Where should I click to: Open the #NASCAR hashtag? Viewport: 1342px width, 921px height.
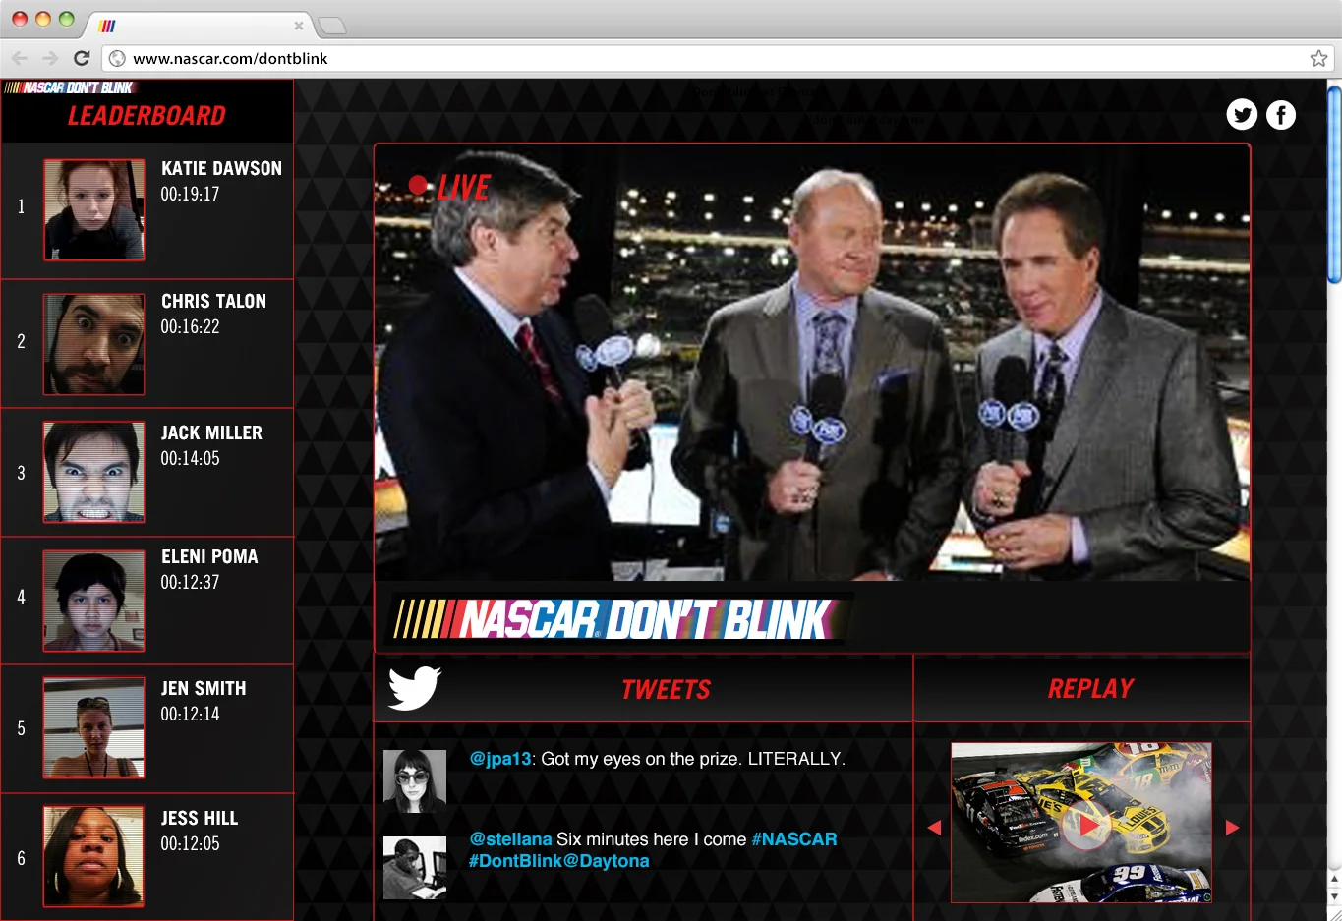point(794,839)
